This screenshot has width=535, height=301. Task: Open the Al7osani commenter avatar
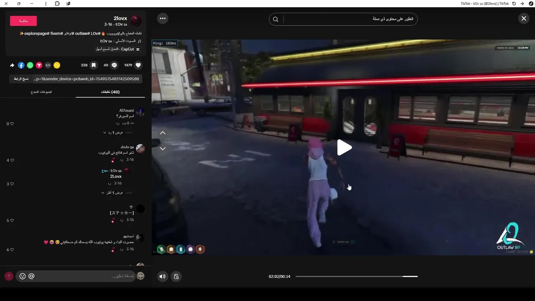click(140, 112)
